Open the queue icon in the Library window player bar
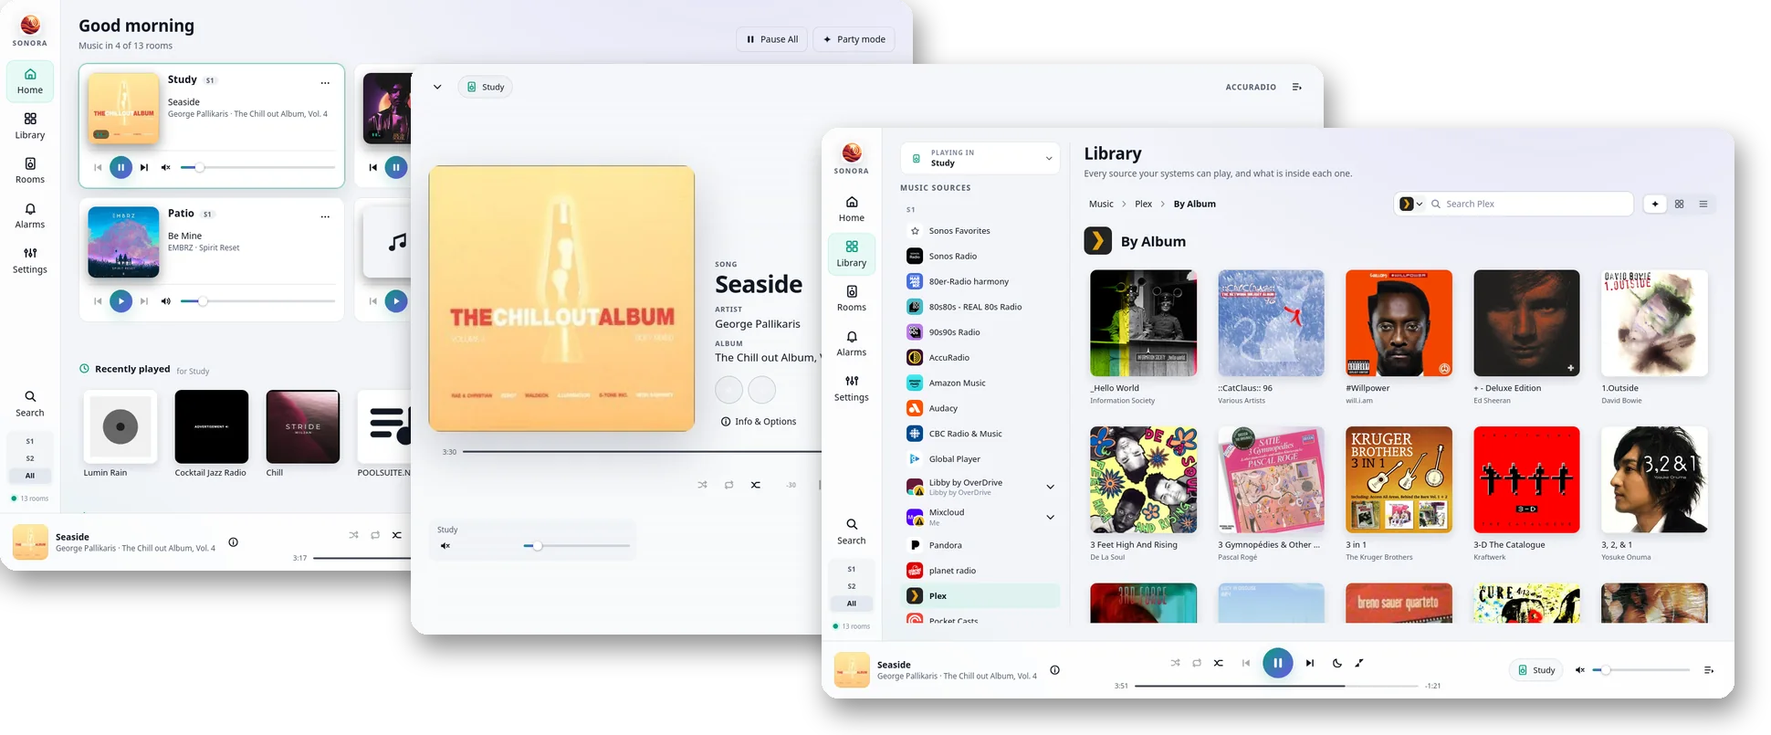Screen dimensions: 1771x735 tap(1709, 670)
